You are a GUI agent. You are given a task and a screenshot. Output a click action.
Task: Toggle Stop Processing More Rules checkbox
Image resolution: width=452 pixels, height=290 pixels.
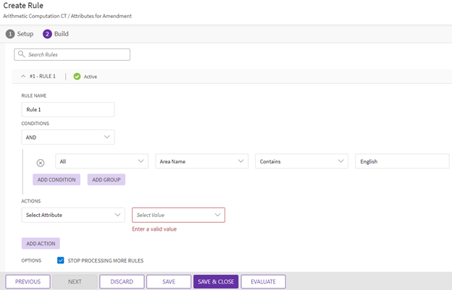tap(61, 260)
